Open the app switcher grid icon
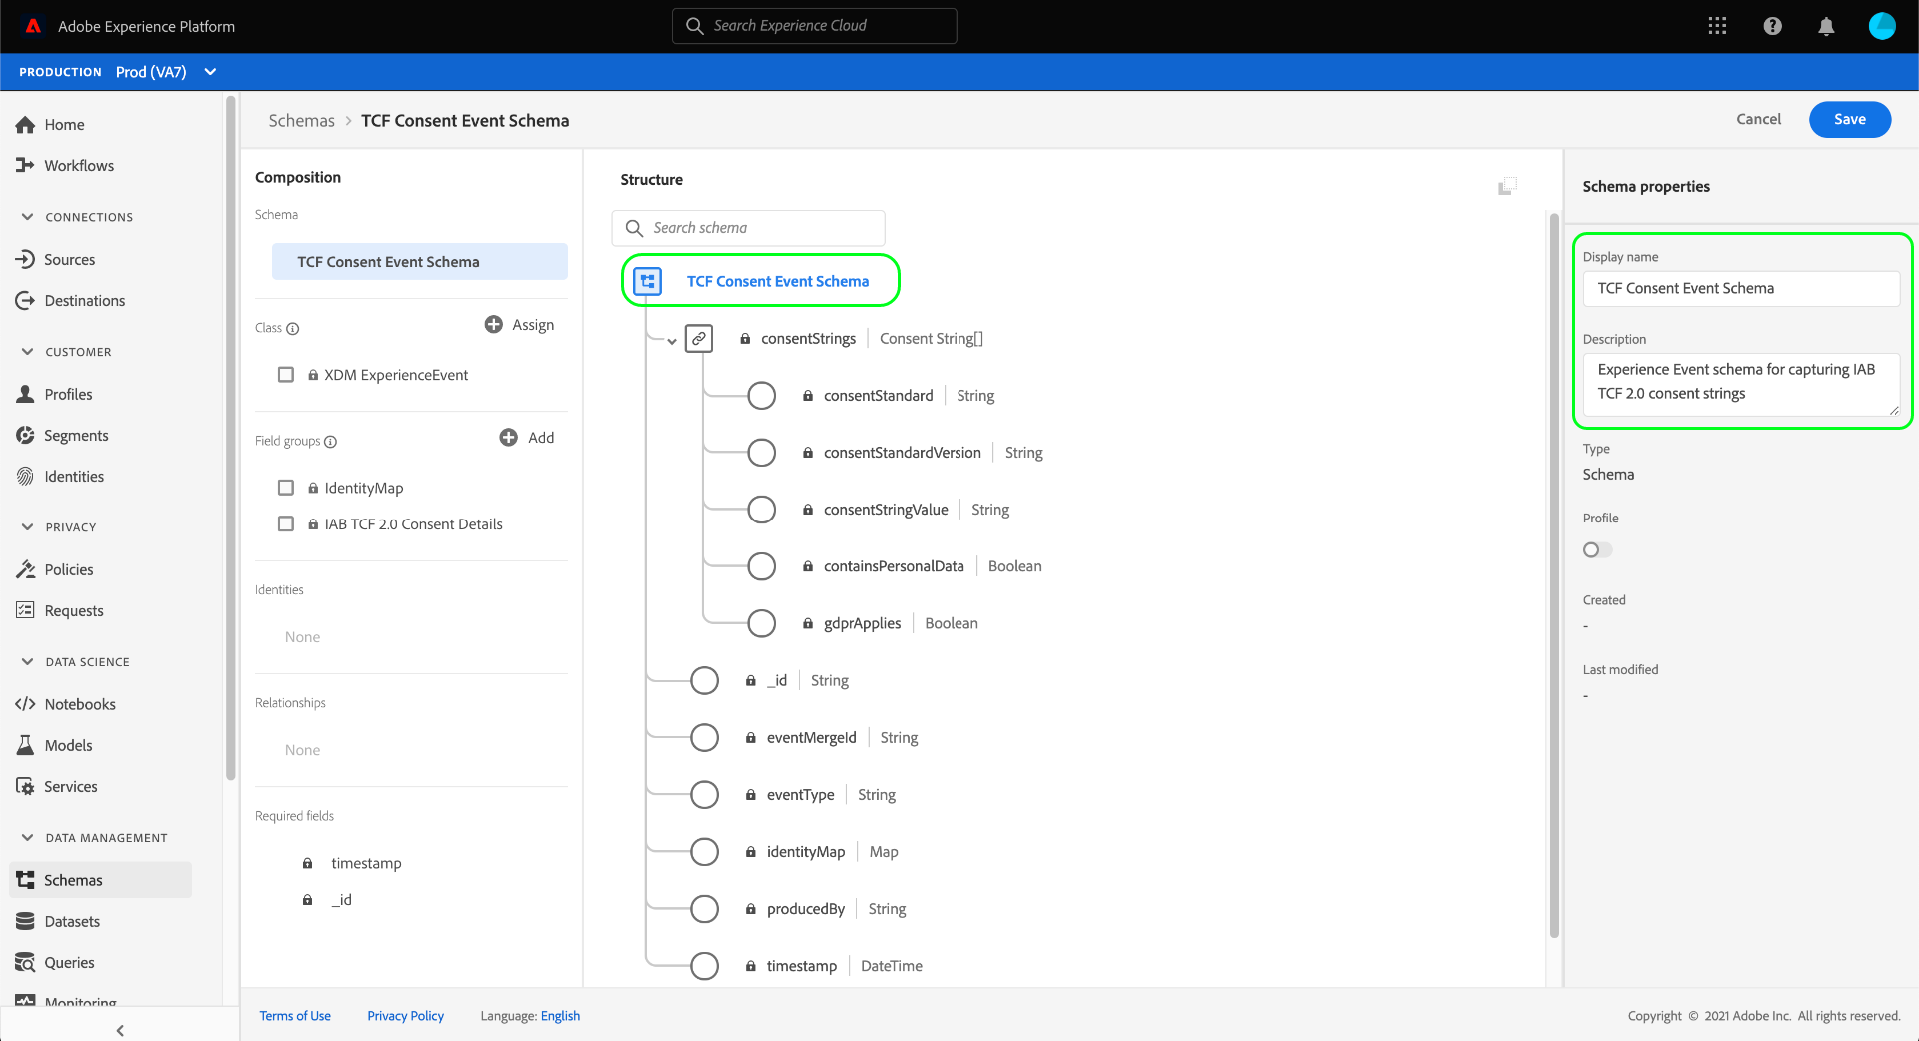Screen dimensions: 1919x1041 coord(1717,26)
